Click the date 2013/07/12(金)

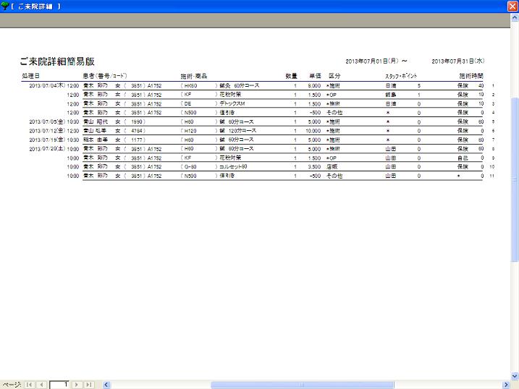click(47, 131)
